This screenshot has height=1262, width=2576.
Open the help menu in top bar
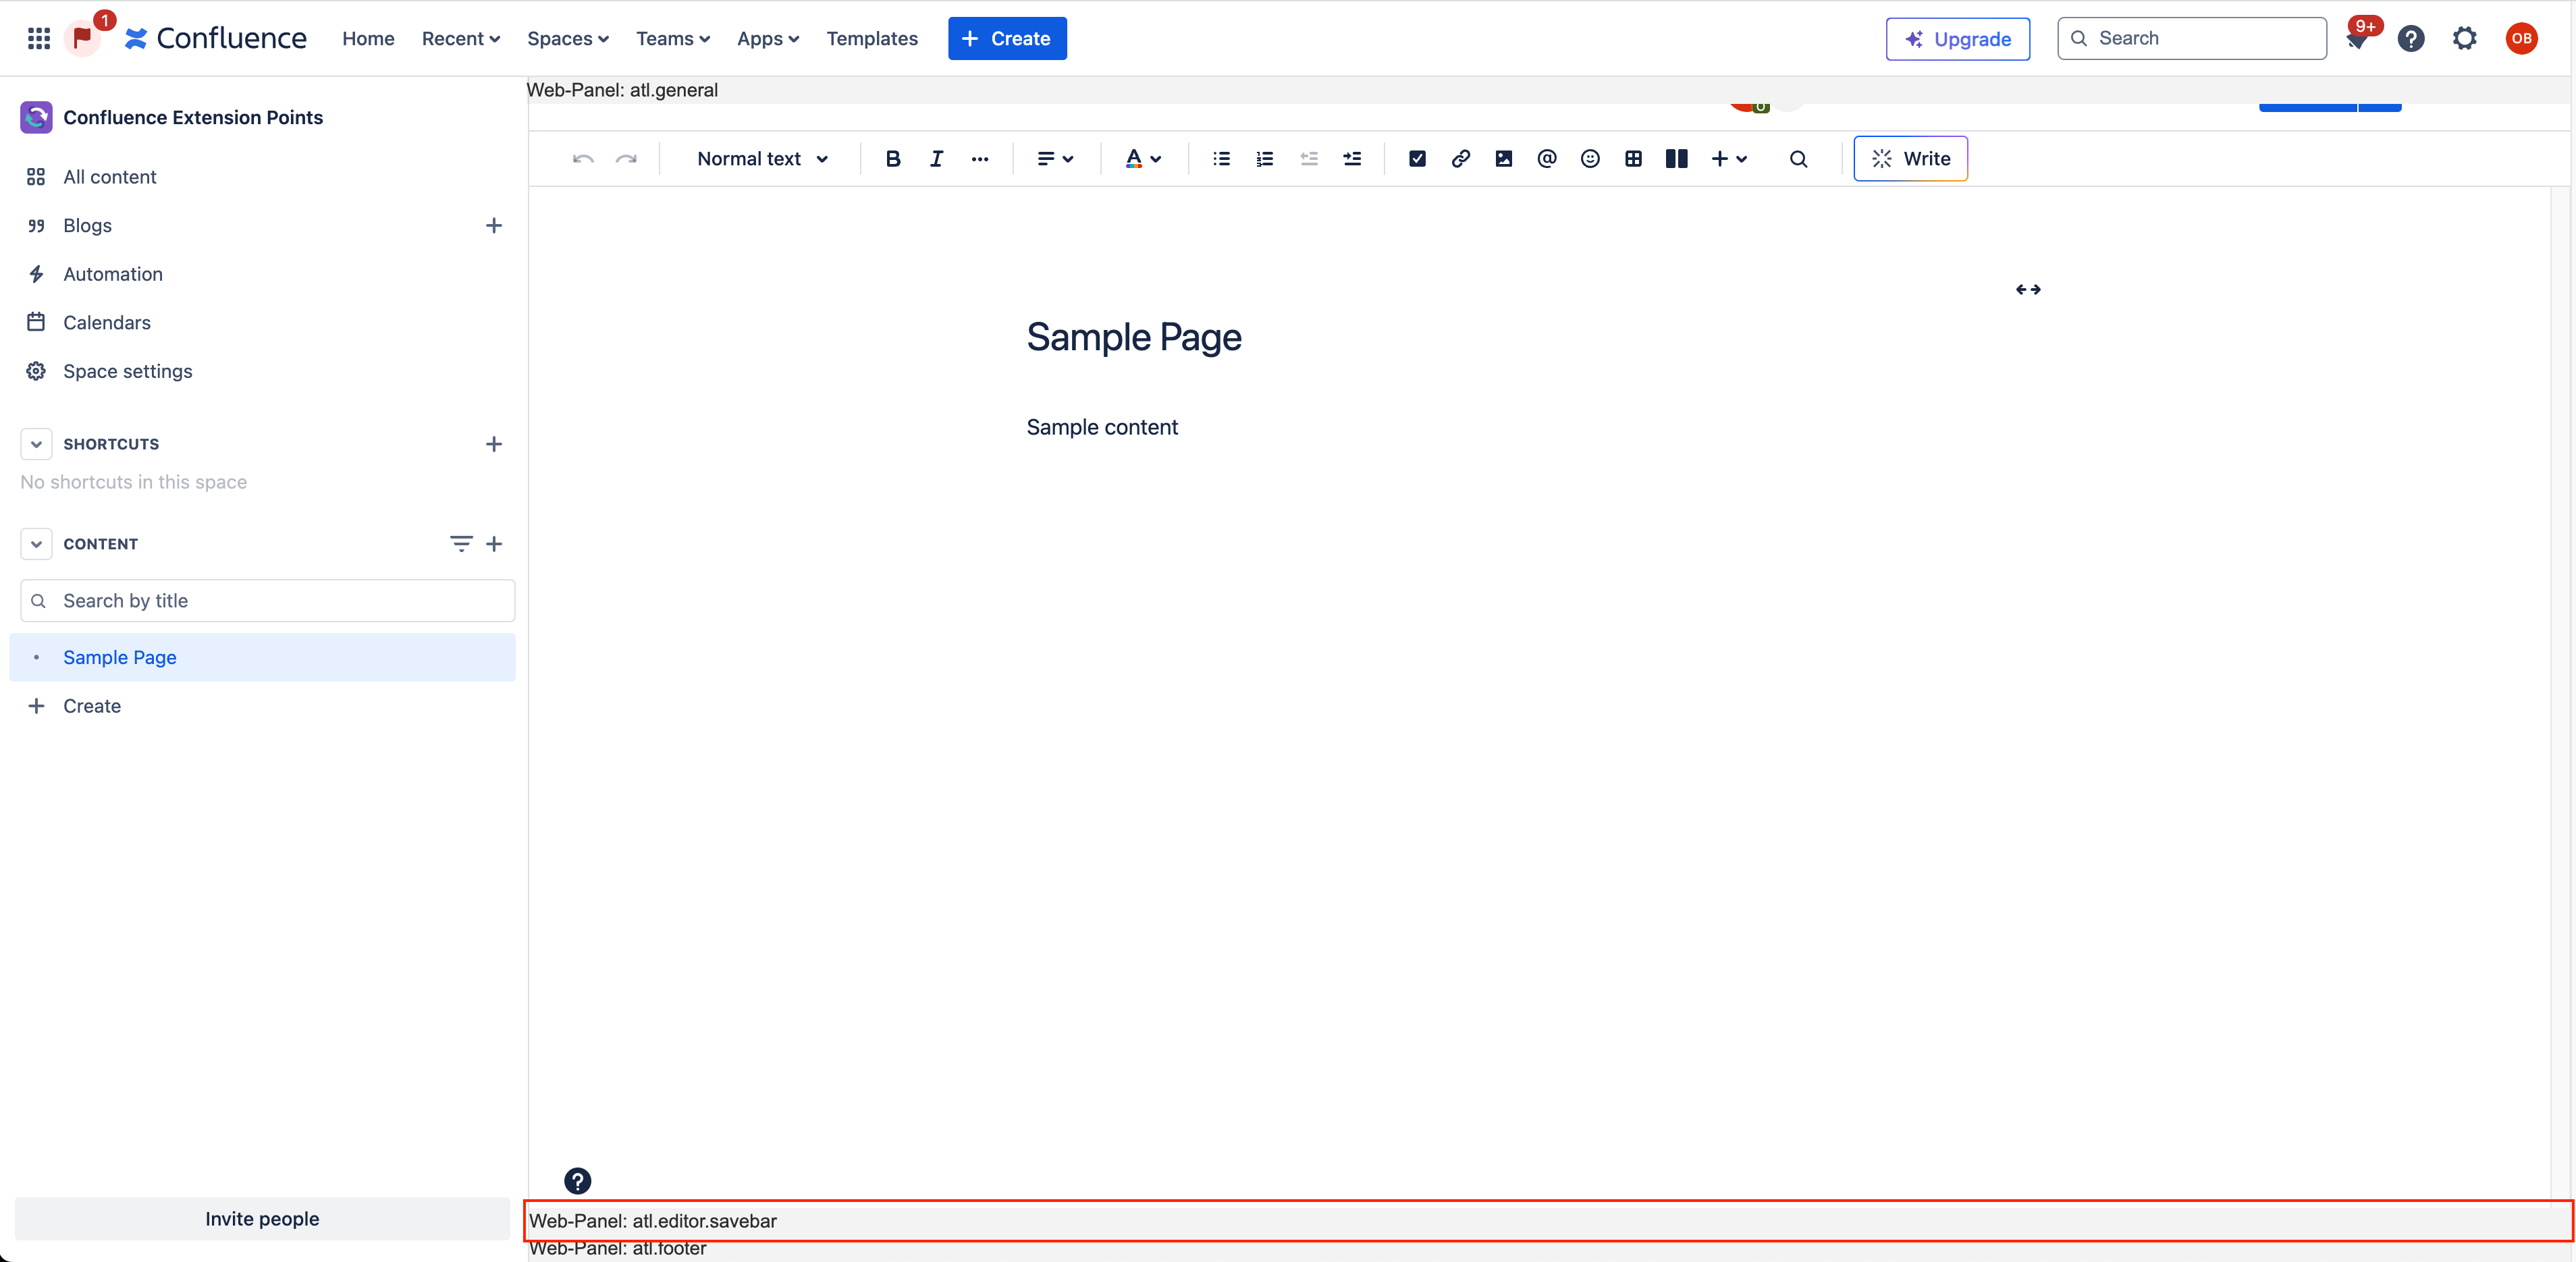point(2411,38)
